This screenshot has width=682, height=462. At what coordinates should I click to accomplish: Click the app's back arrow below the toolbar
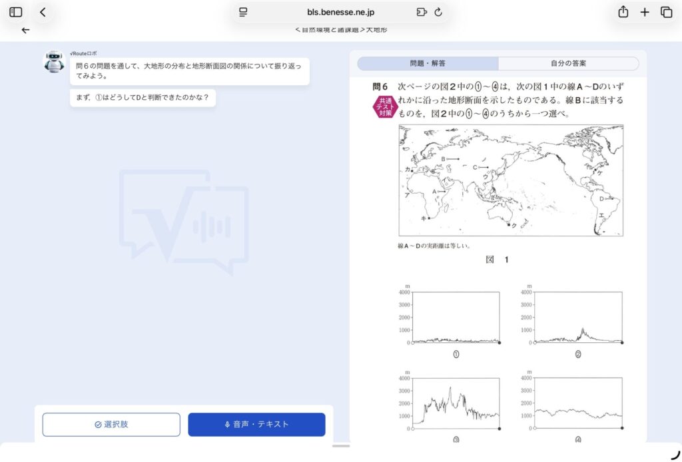point(25,30)
